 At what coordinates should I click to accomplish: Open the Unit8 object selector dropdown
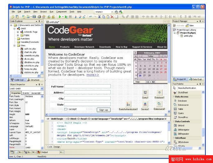click(x=42, y=89)
